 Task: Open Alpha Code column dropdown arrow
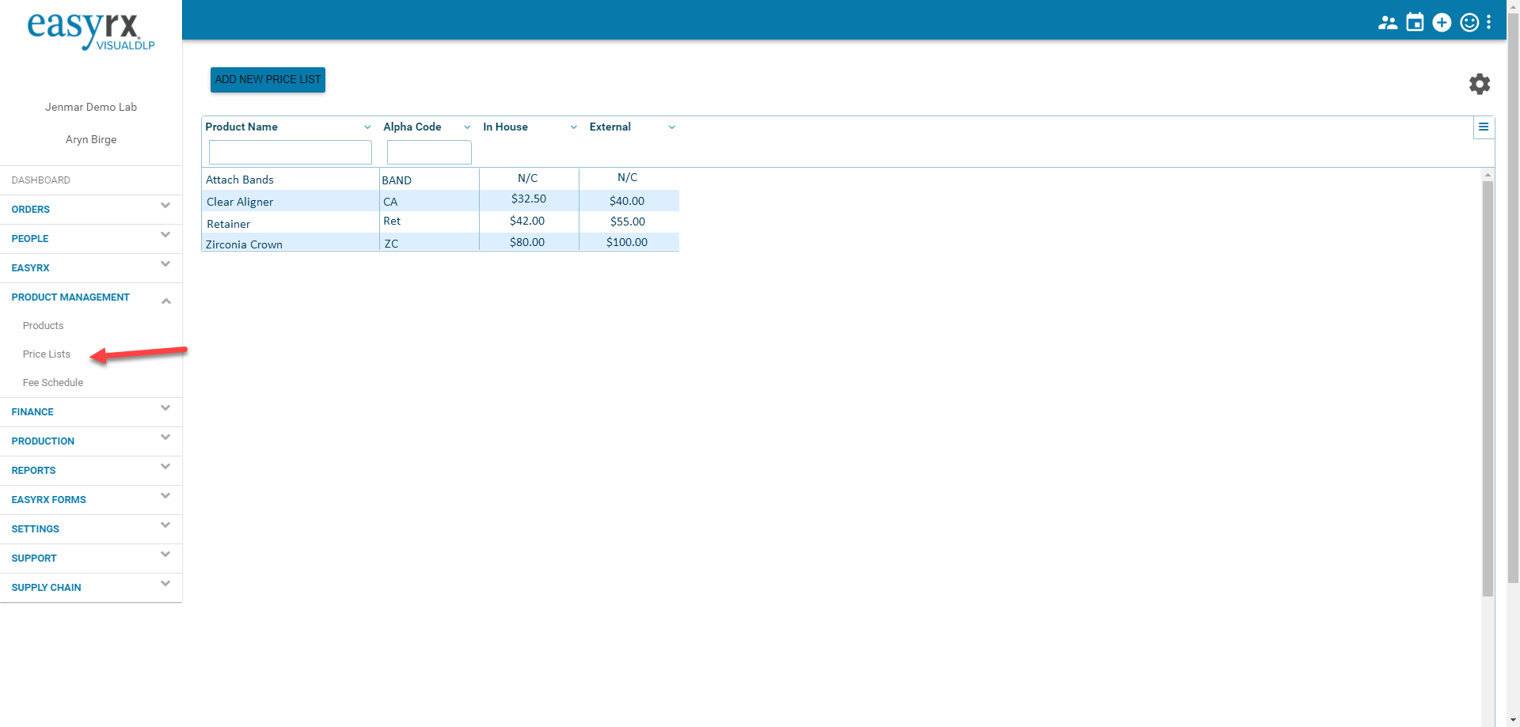pos(467,127)
